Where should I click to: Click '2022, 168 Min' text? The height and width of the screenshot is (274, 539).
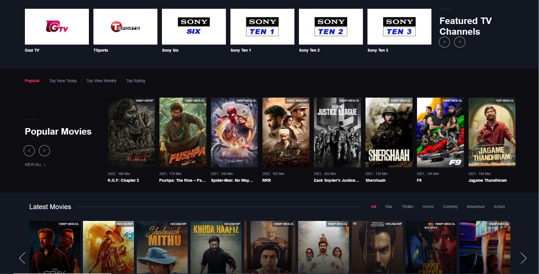[119, 174]
